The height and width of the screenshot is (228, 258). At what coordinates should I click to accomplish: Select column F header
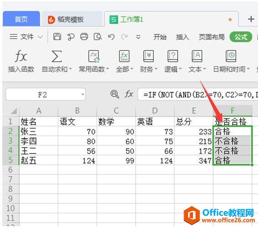pos(232,111)
